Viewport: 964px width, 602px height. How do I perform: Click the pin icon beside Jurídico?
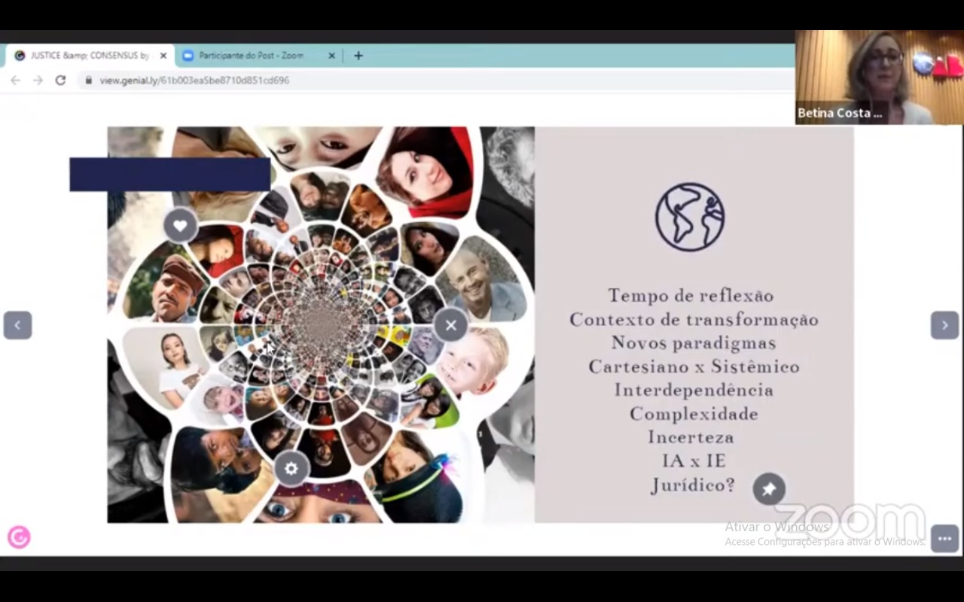coord(768,489)
